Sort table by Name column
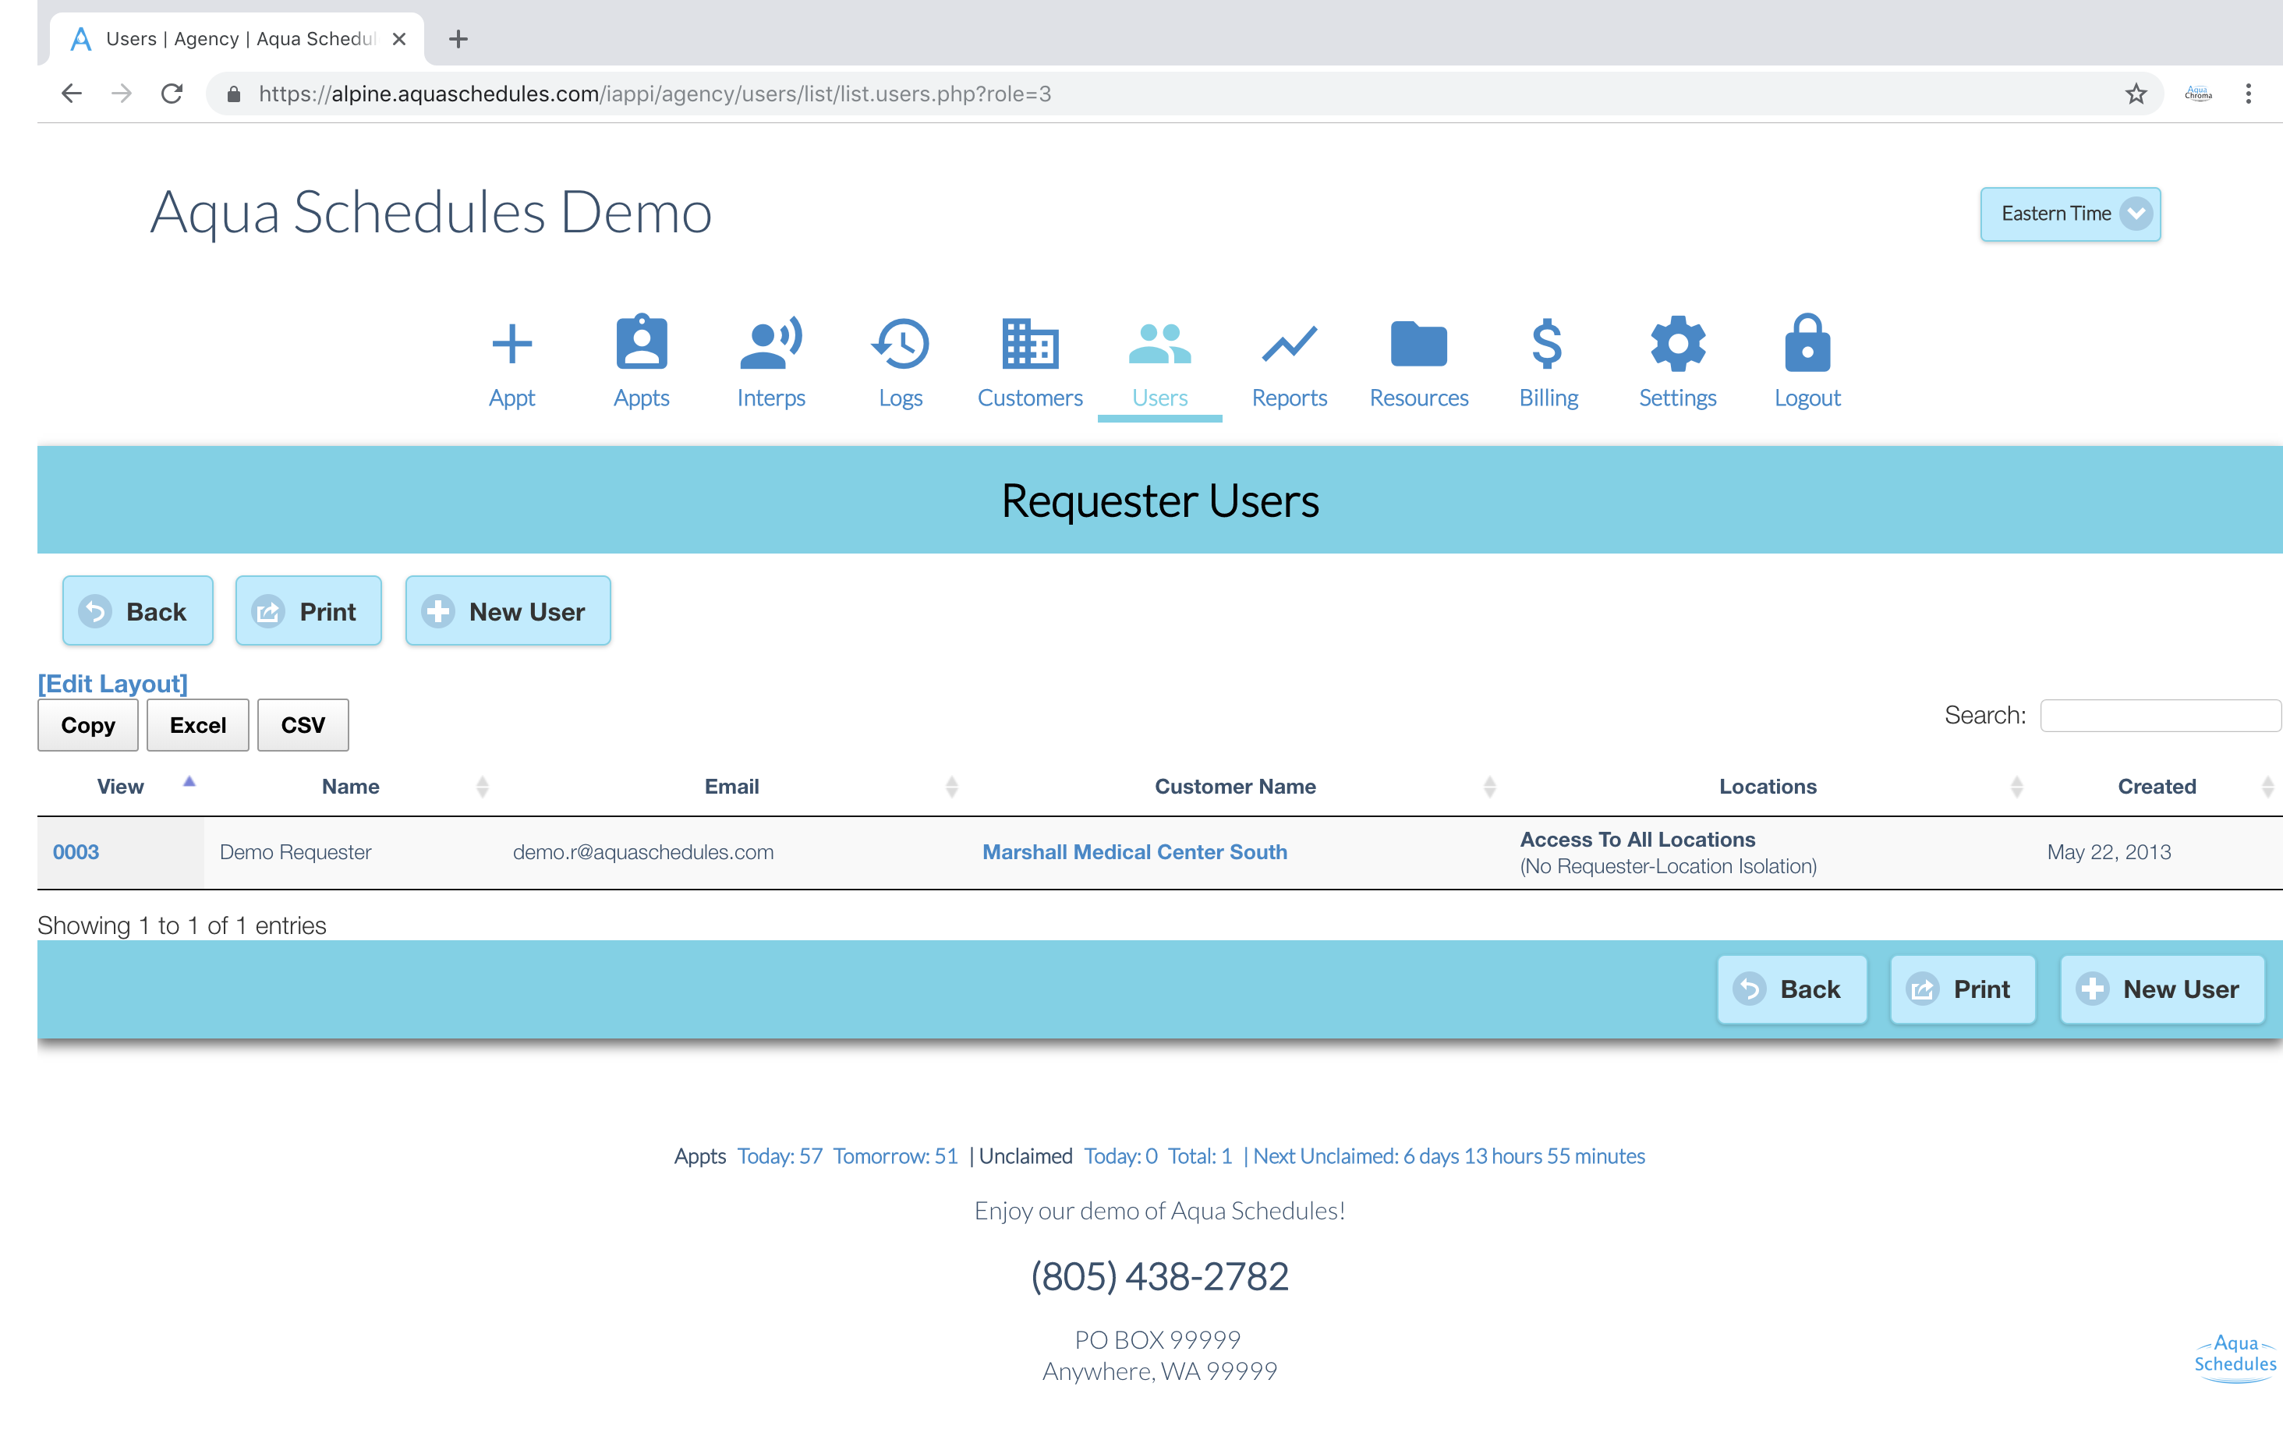This screenshot has width=2283, height=1447. [x=351, y=786]
